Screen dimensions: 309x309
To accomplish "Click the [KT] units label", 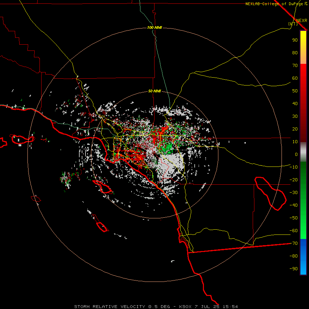I will pos(293,24).
